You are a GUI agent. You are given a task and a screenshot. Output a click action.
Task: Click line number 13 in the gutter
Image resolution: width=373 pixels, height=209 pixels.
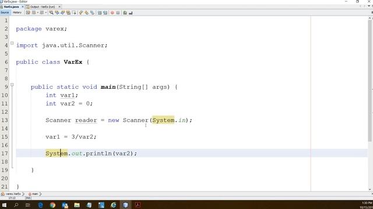click(5, 120)
